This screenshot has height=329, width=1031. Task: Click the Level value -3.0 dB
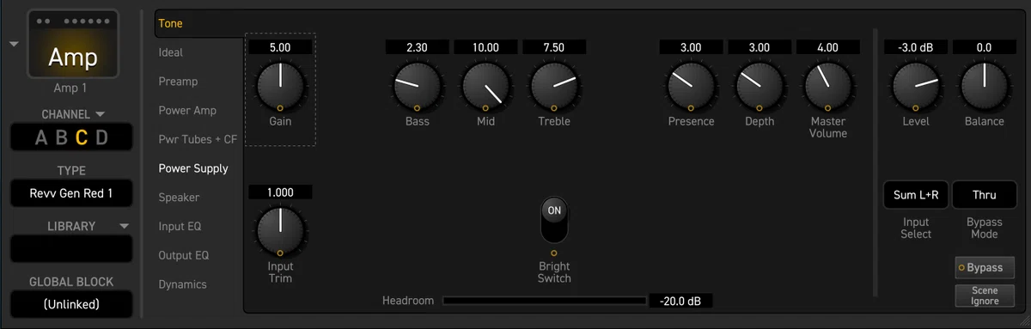916,47
